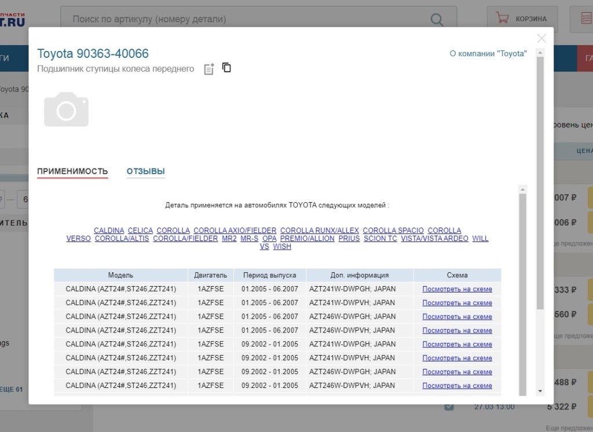
Task: Follow the PRIUS model link
Action: point(349,239)
